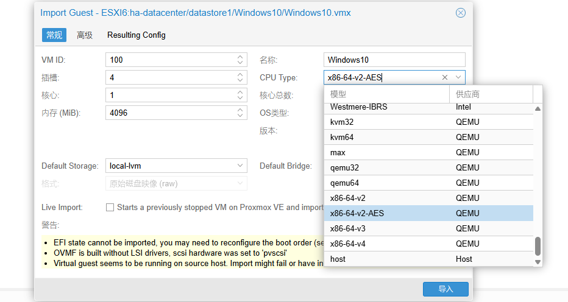The height and width of the screenshot is (302, 568).
Task: Click the sockets (插槽) spinner arrows
Action: point(240,77)
